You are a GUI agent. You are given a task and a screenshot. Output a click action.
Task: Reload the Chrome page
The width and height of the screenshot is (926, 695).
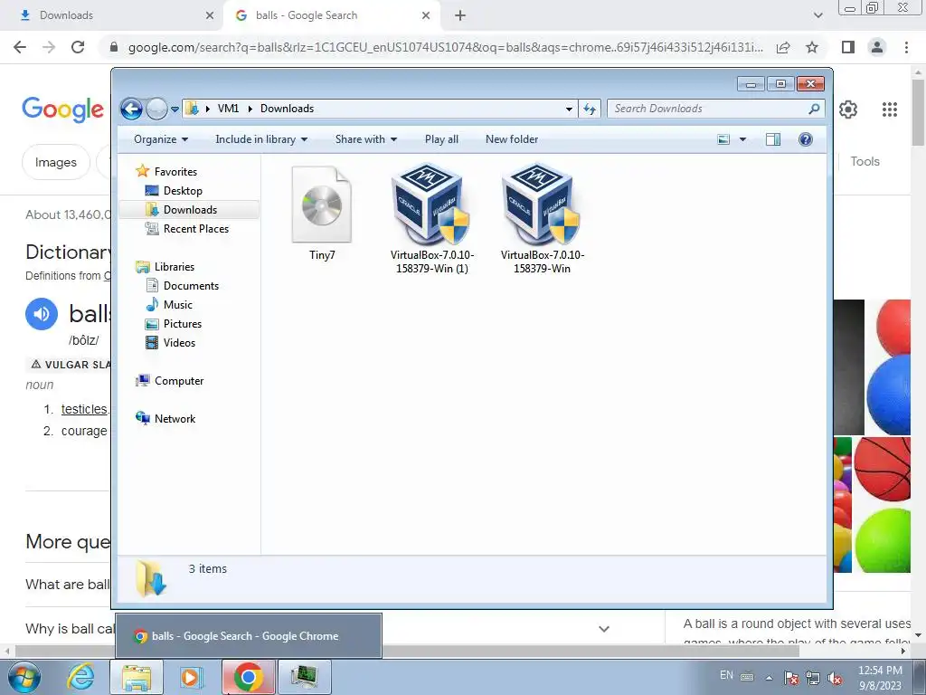click(x=78, y=47)
